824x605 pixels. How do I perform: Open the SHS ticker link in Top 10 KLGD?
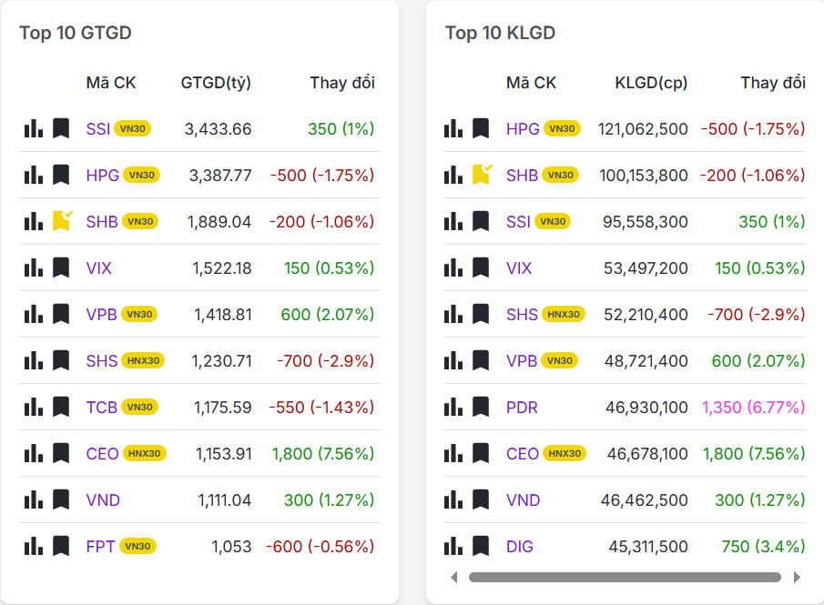click(522, 314)
